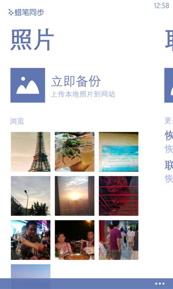
Task: Open the red railing tree photo
Action: [x=119, y=196]
